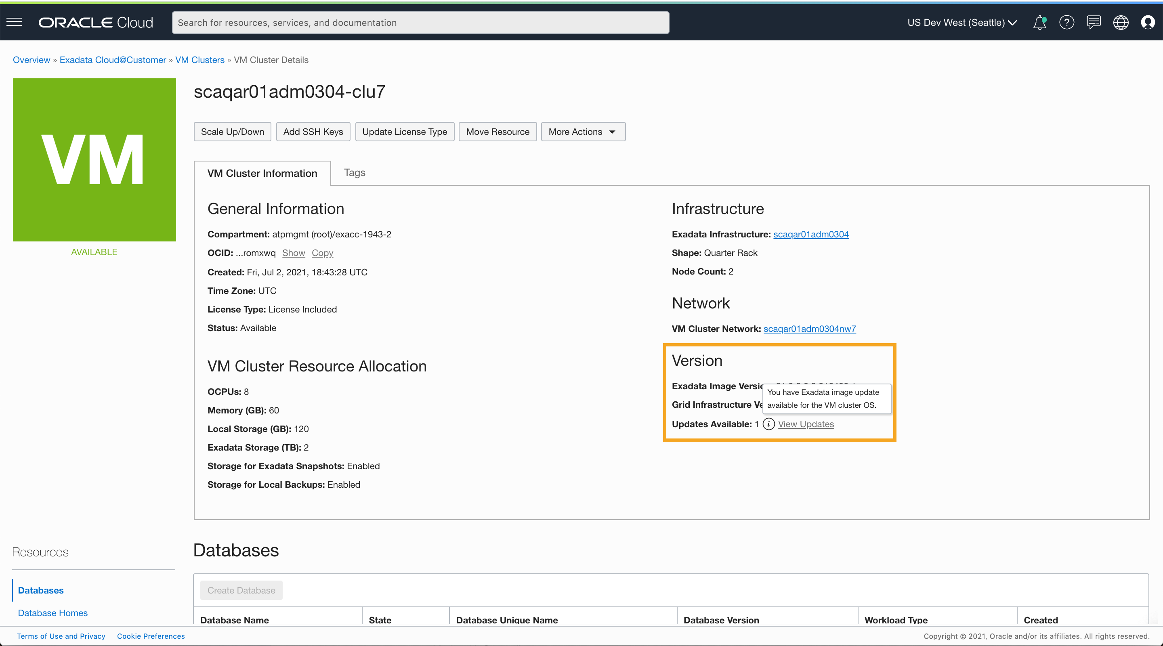
Task: Open the hamburger navigation menu
Action: coord(14,22)
